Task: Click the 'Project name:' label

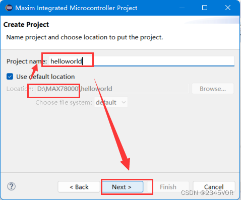Action: coord(27,61)
